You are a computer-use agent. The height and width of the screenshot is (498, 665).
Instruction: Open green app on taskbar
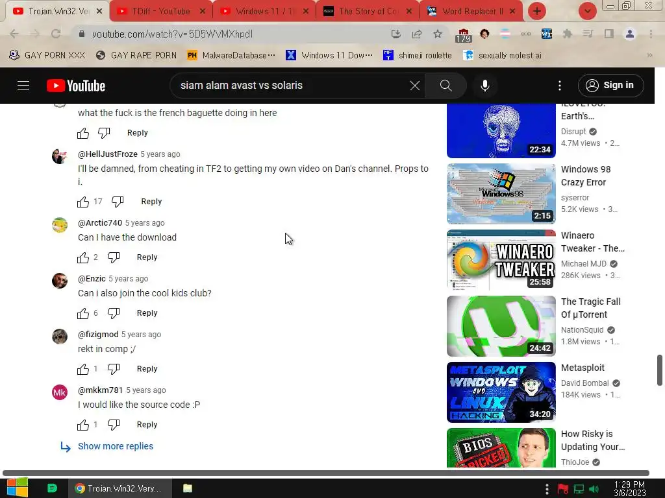click(x=52, y=488)
